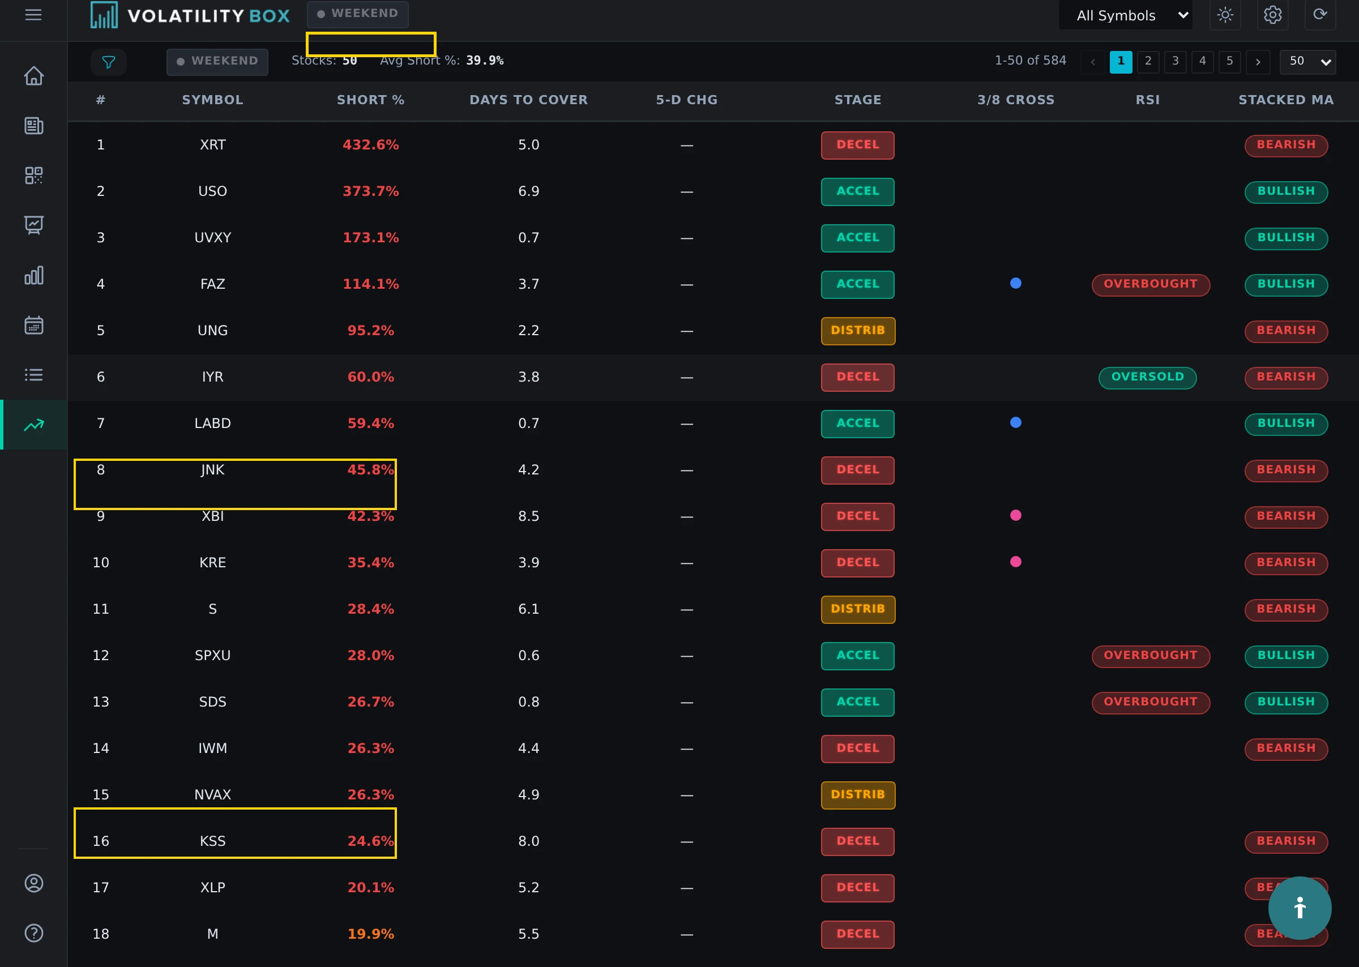Screen dimensions: 1359x967
Task: Click the blue 3/8 cross dot for LABD
Action: (x=1016, y=423)
